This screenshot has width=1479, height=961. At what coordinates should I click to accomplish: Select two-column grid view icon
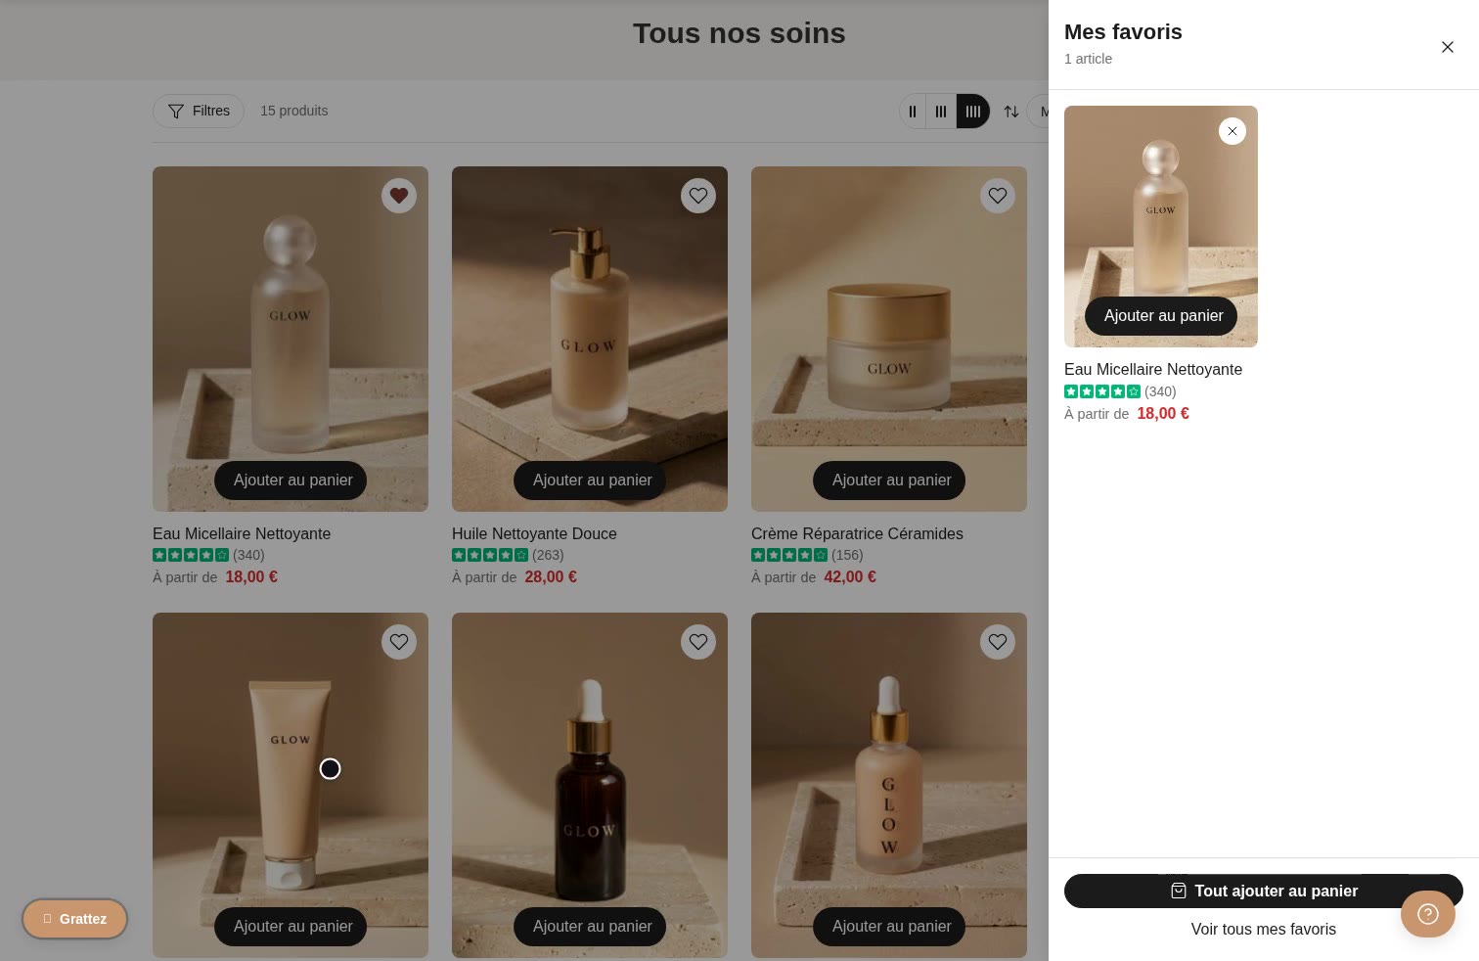(x=913, y=112)
